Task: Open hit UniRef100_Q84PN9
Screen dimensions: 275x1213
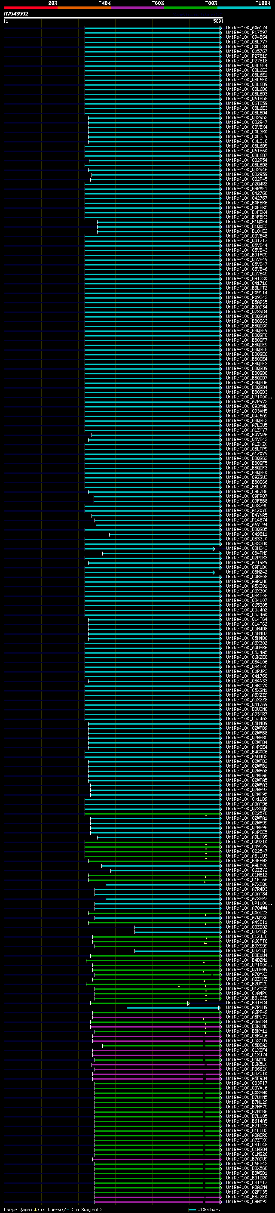Action: pyautogui.click(x=246, y=553)
